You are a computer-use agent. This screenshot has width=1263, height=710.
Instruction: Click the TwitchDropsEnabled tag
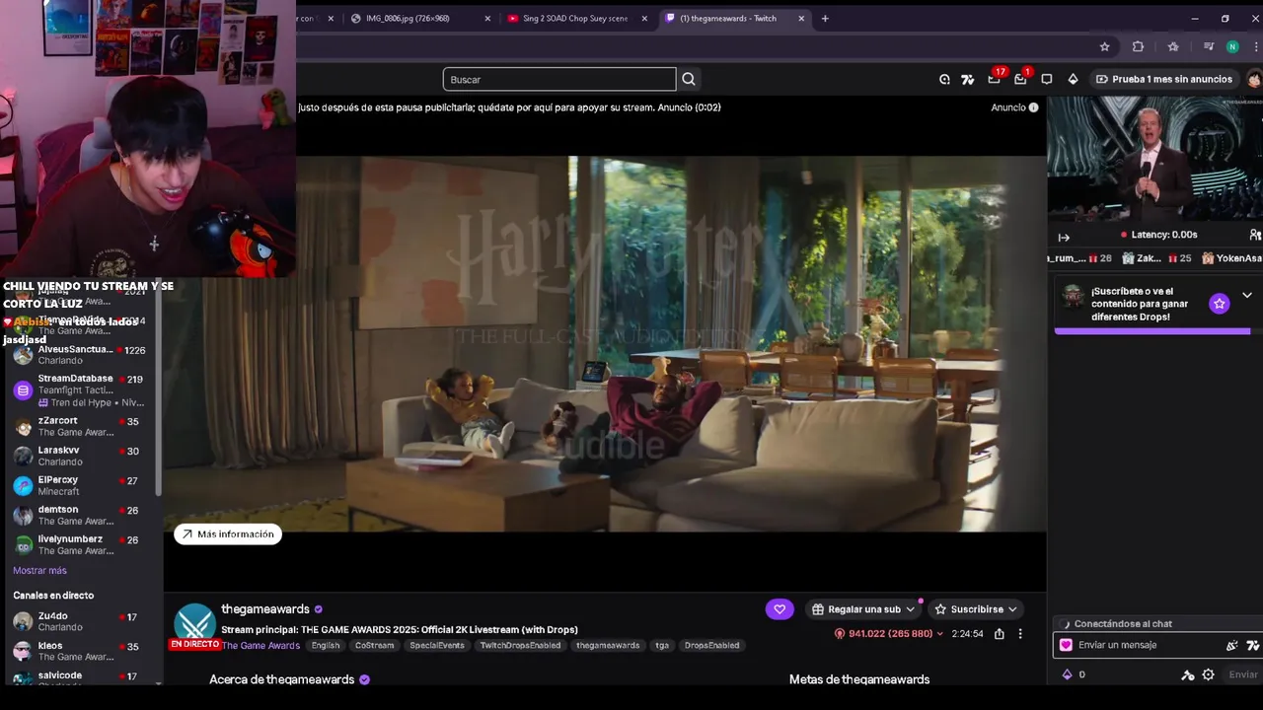(x=520, y=645)
